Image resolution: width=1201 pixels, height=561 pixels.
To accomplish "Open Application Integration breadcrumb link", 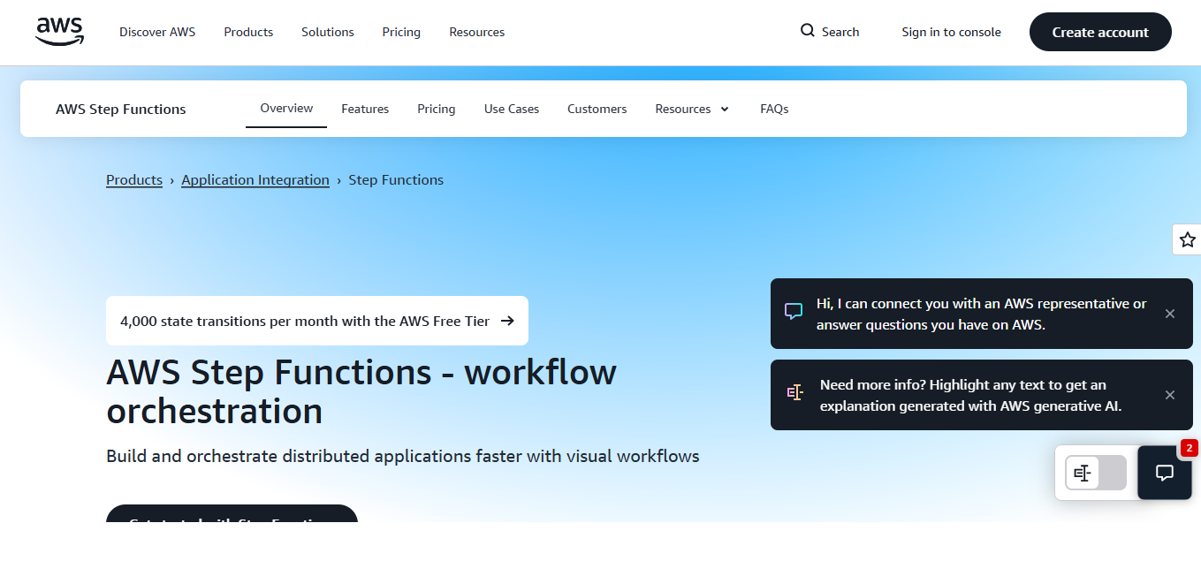I will (x=255, y=179).
